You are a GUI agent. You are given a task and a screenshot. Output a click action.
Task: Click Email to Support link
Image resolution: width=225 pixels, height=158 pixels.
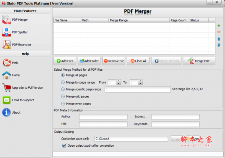point(23,100)
